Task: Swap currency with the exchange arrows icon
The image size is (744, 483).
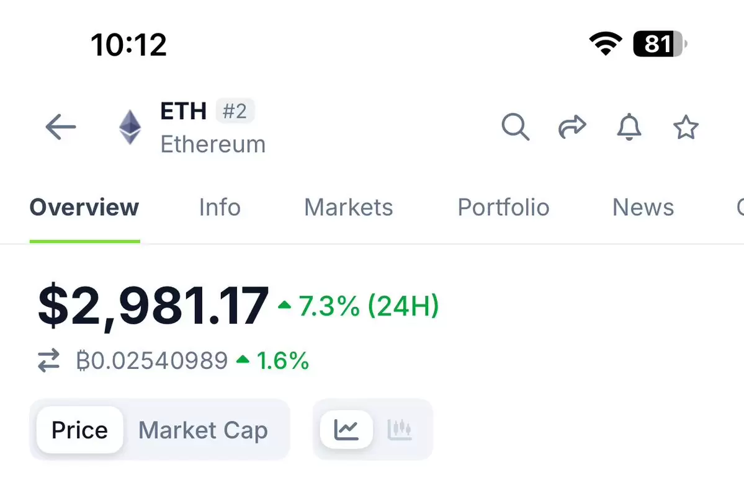Action: click(49, 361)
